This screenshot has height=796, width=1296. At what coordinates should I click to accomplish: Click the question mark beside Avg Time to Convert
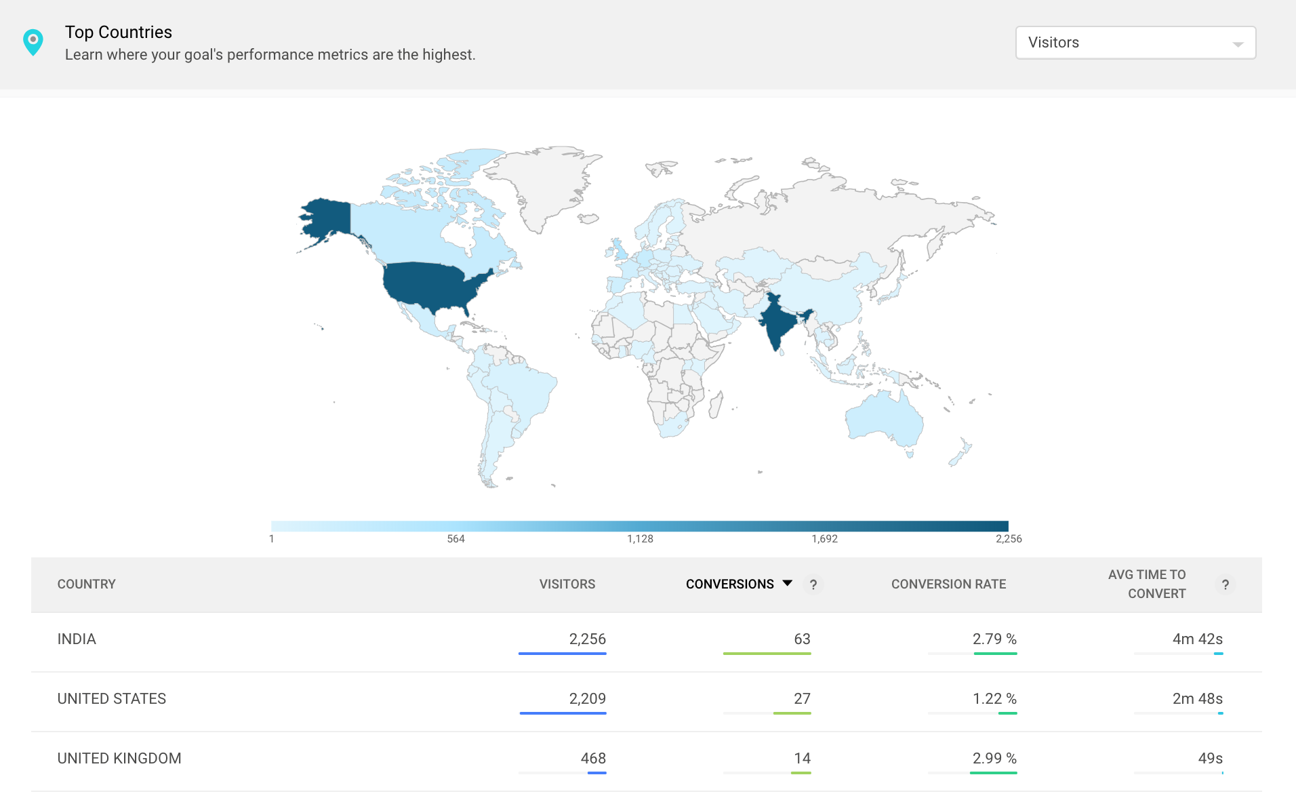point(1226,584)
